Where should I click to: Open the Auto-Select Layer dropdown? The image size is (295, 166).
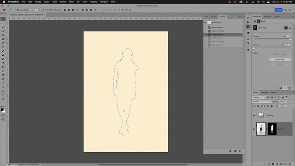34,10
